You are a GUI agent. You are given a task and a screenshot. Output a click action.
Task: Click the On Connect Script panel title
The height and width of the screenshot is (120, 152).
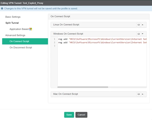[60, 16]
